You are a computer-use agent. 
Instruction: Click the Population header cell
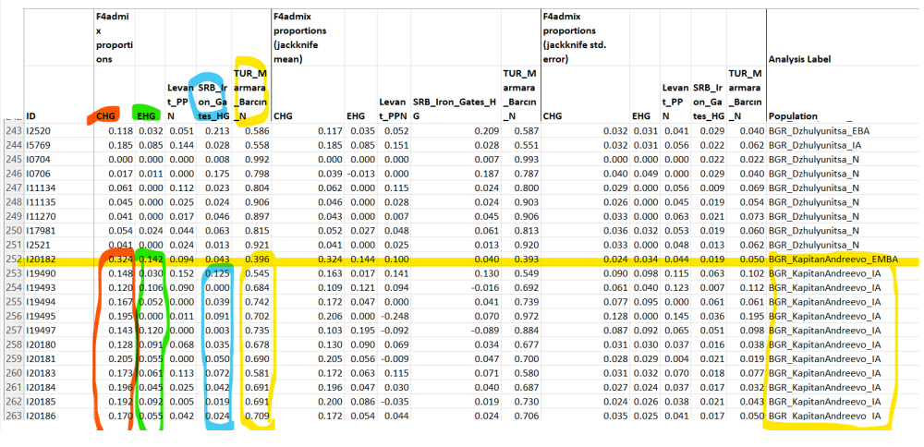point(793,116)
